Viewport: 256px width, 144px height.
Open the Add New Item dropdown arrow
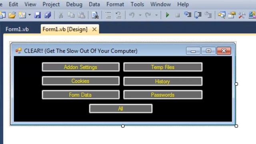pyautogui.click(x=30, y=15)
